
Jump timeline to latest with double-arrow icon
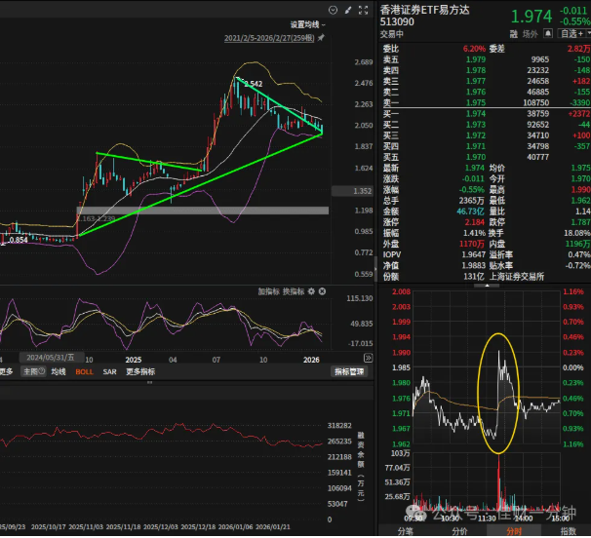pyautogui.click(x=368, y=358)
